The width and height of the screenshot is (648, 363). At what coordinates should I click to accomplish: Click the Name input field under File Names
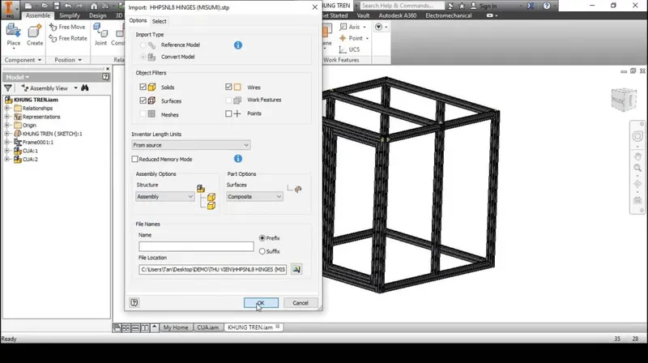(x=196, y=247)
